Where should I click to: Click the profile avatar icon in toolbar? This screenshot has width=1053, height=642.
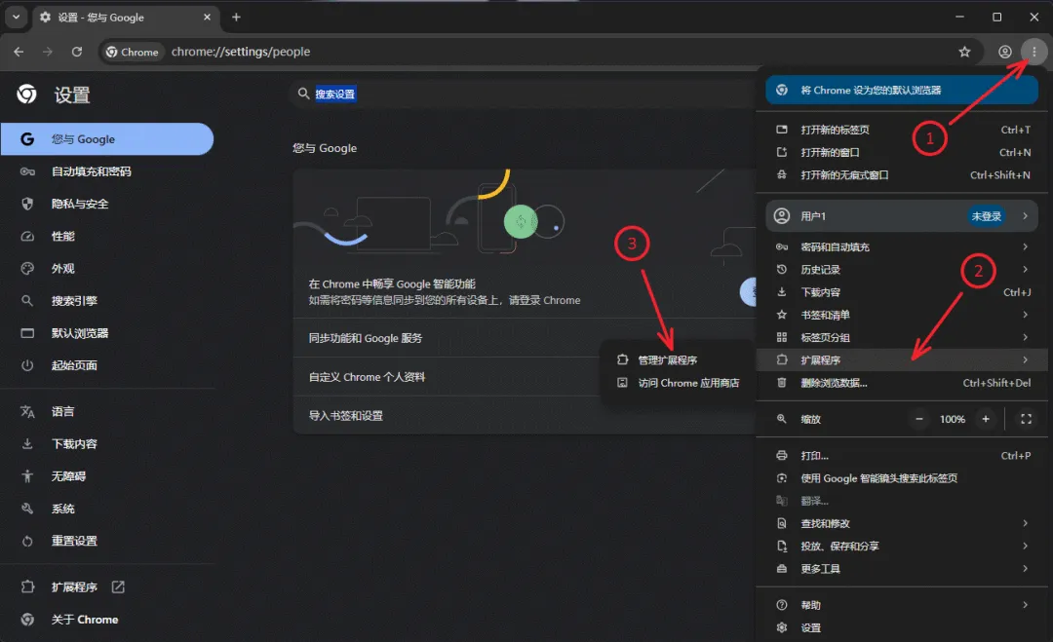tap(1004, 52)
